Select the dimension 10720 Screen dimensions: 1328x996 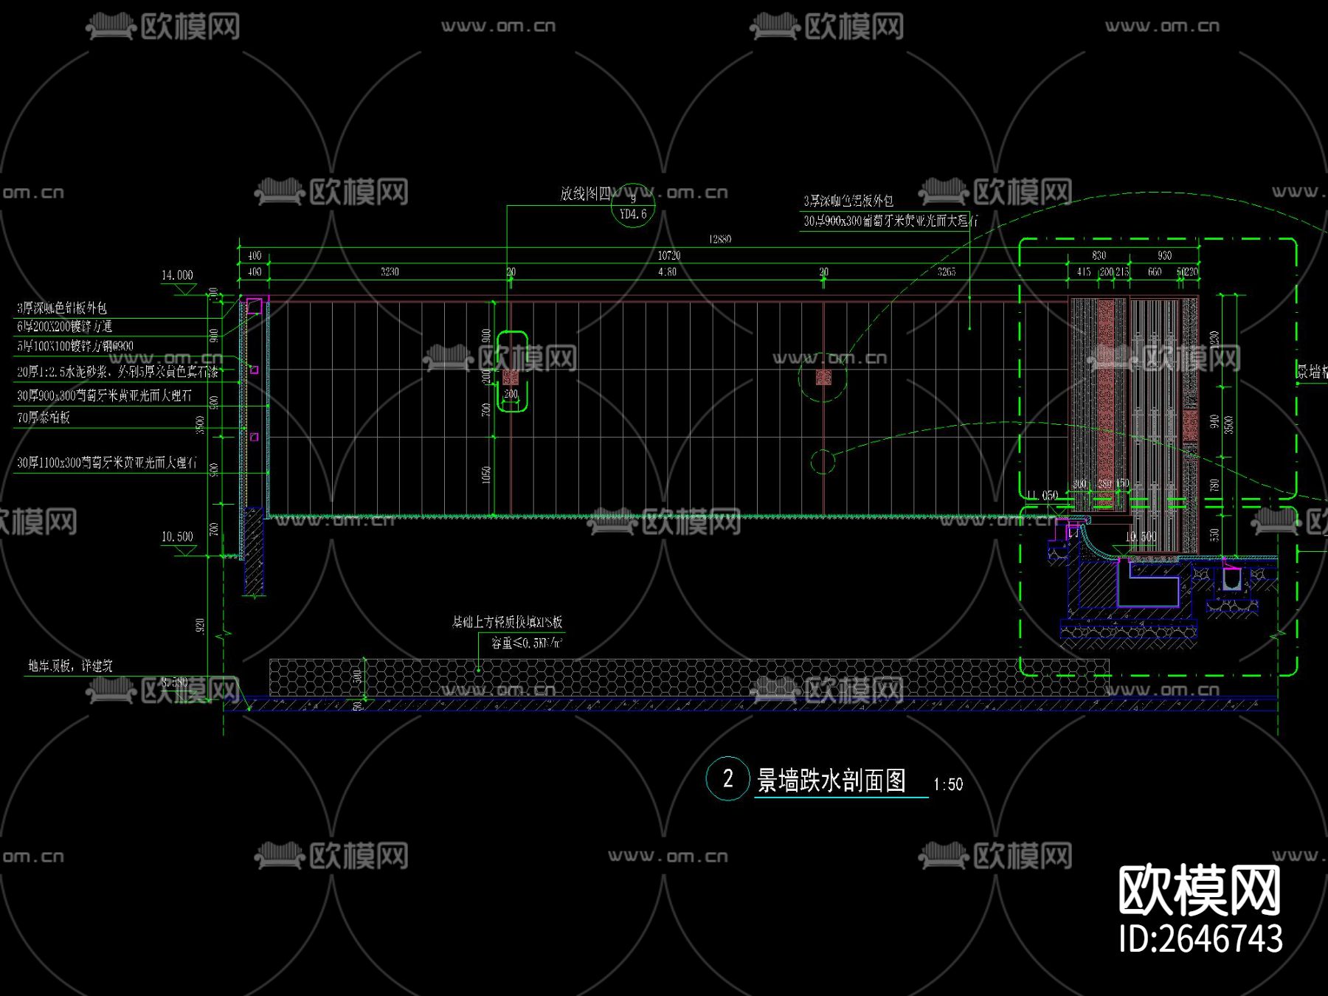pyautogui.click(x=668, y=255)
